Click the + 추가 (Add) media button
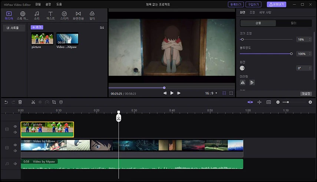Viewport: 317px width, 182px height. [37, 27]
